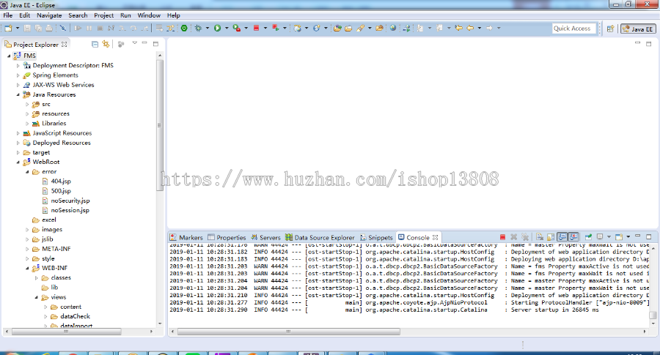Open the Window menu
The image size is (660, 355).
(149, 15)
